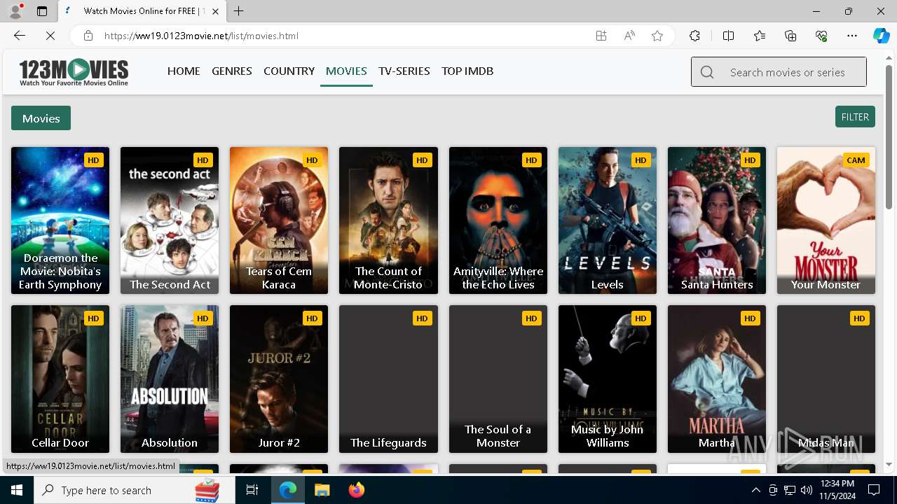Open the profile avatar menu
897x504 pixels.
15,11
